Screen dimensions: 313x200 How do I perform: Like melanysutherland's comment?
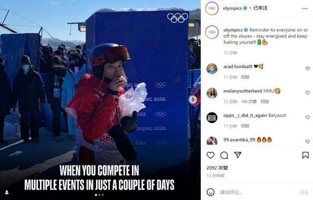308,92
